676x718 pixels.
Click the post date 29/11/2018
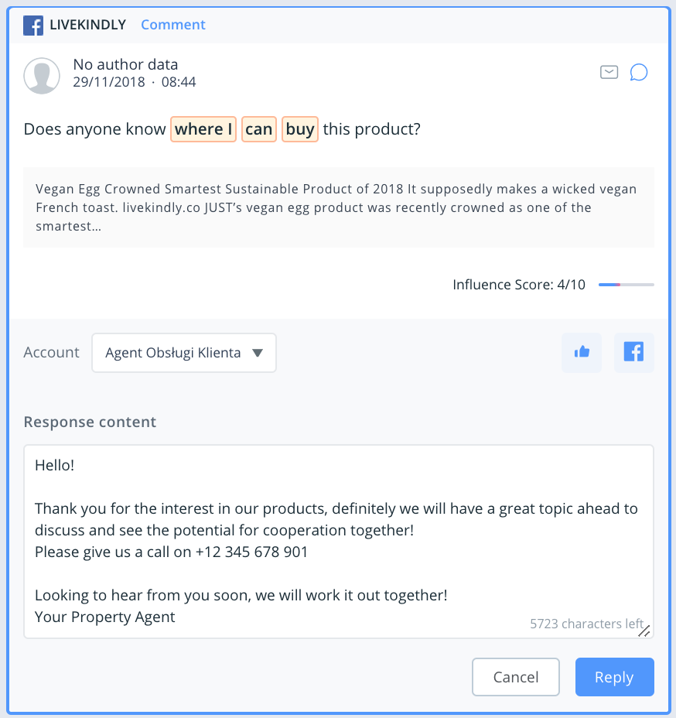click(109, 81)
